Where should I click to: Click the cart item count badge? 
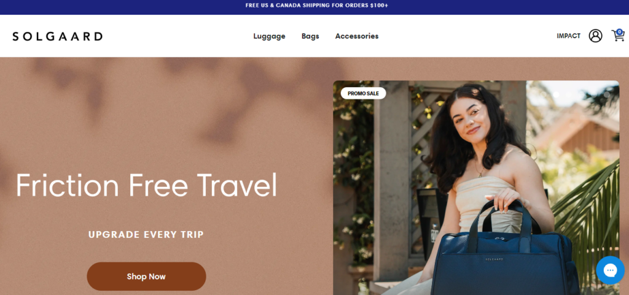pyautogui.click(x=620, y=32)
